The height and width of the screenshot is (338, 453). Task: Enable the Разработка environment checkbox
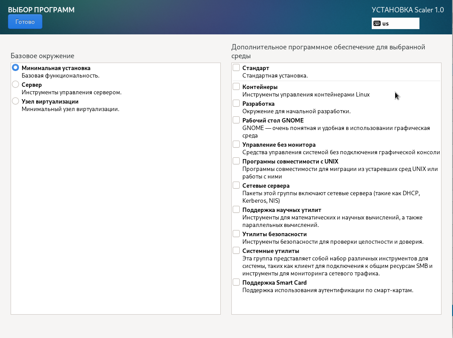coord(236,103)
